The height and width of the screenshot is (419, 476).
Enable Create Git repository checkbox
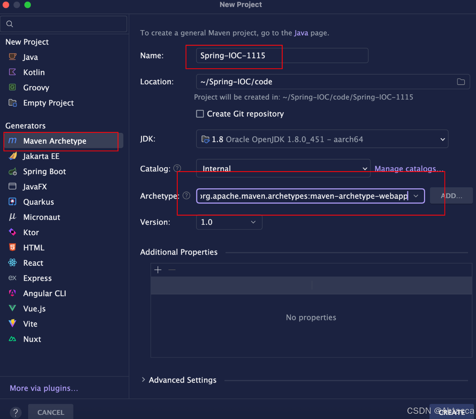pyautogui.click(x=200, y=114)
